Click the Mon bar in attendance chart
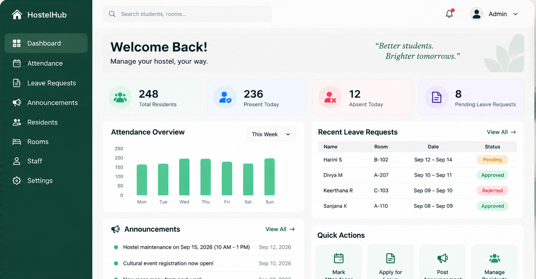The height and width of the screenshot is (279, 536). 142,180
